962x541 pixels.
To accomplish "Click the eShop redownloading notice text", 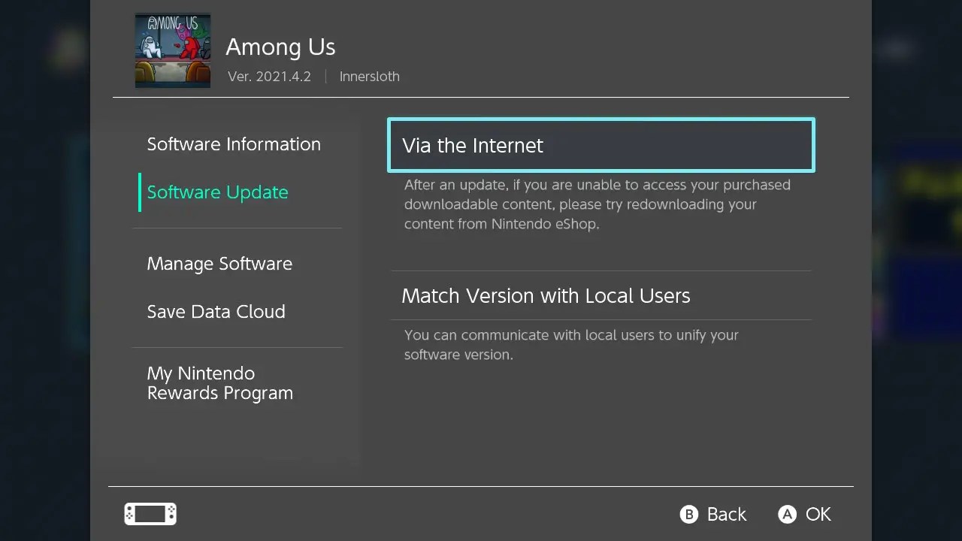I will 597,204.
